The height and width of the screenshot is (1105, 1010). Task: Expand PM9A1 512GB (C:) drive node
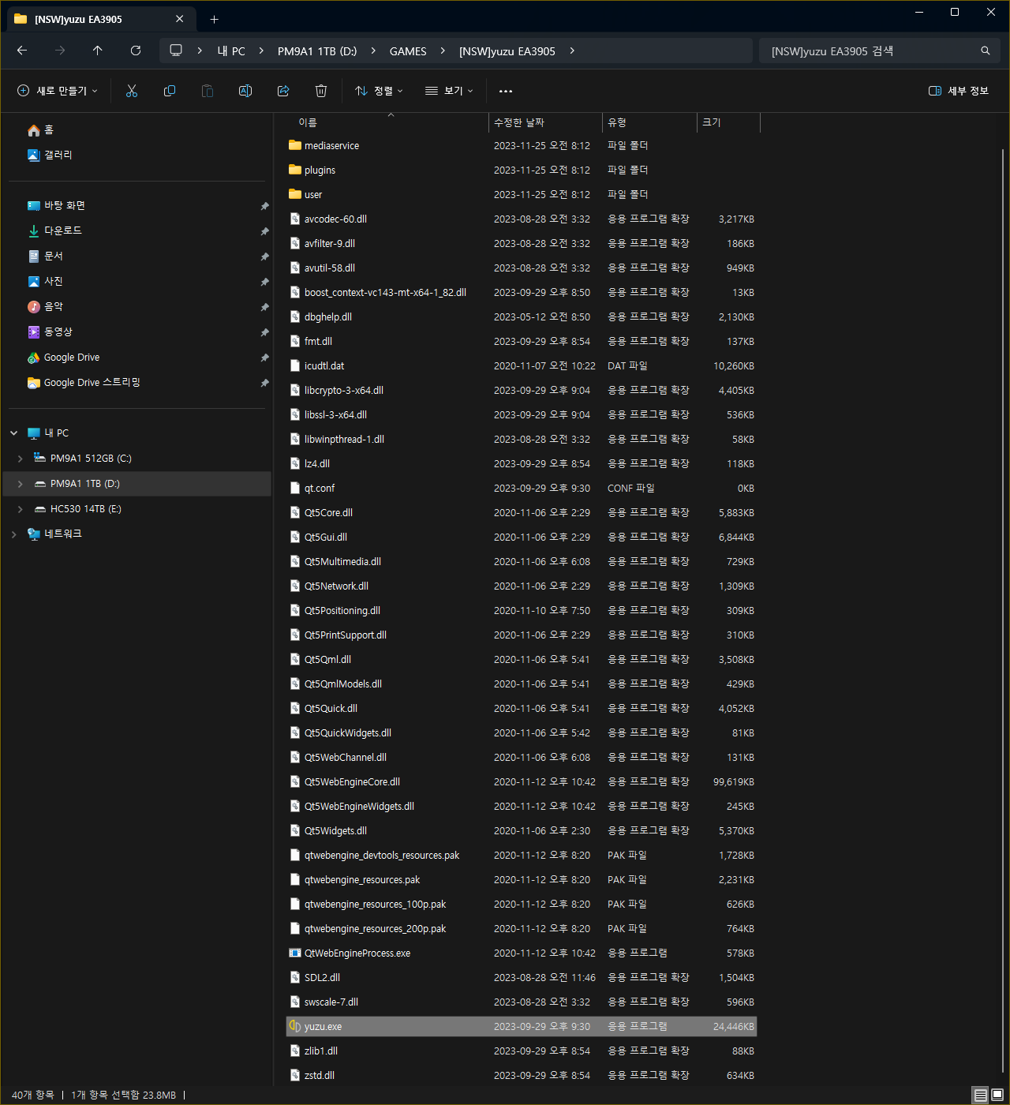(21, 459)
